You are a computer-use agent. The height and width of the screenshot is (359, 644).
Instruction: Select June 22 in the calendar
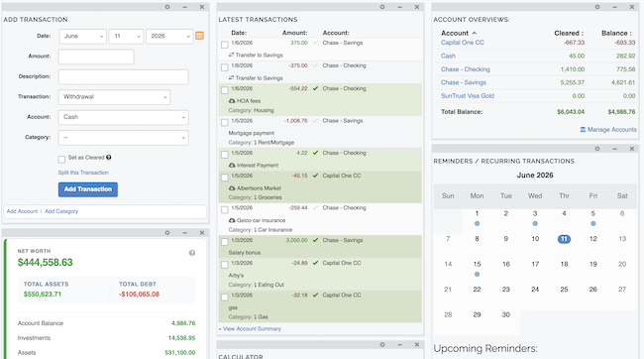click(477, 290)
